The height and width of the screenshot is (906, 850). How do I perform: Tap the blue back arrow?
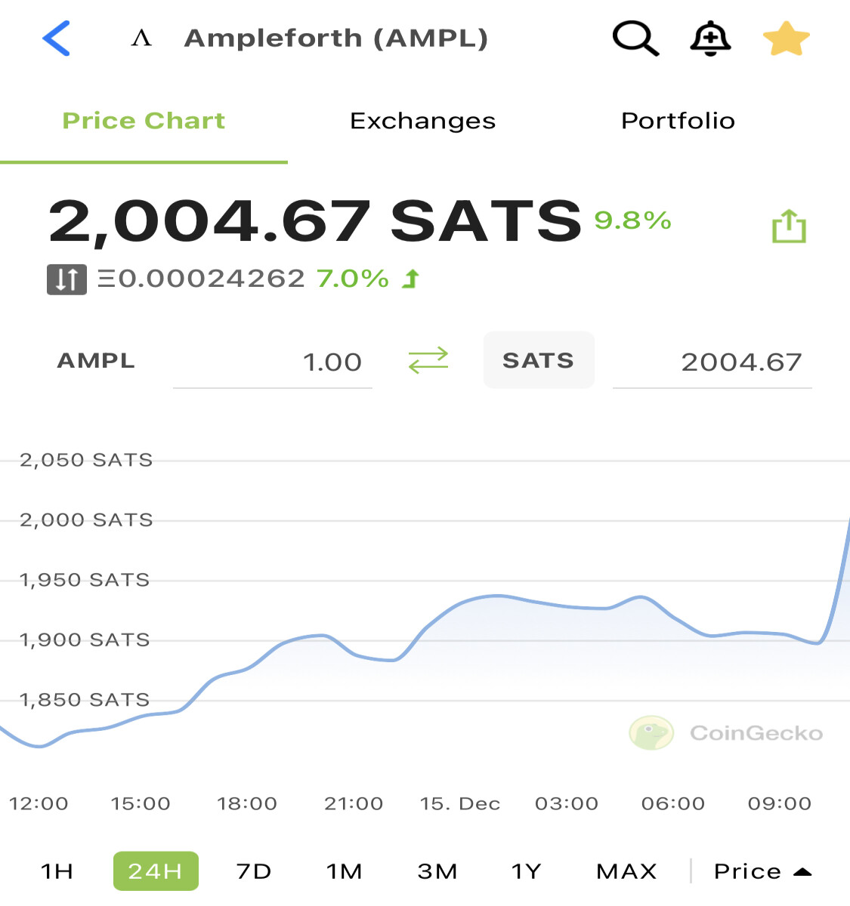[57, 38]
